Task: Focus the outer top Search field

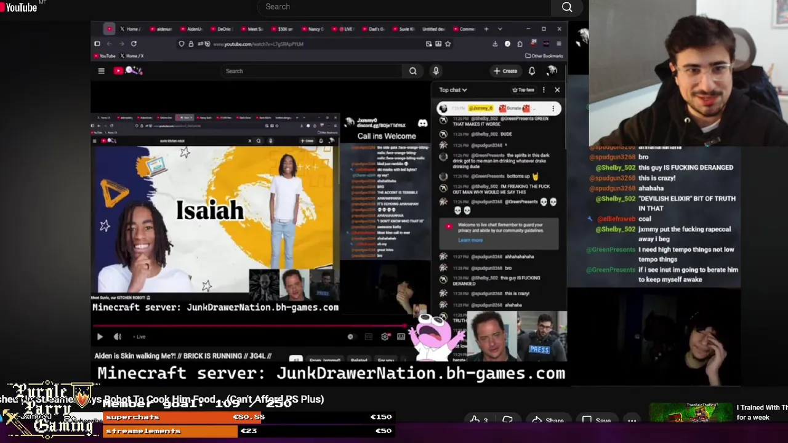Action: coord(404,7)
